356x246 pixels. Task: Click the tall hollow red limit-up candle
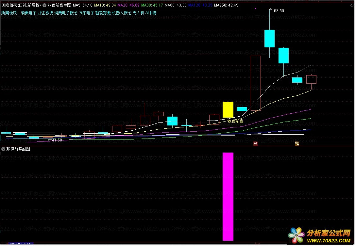[256, 83]
